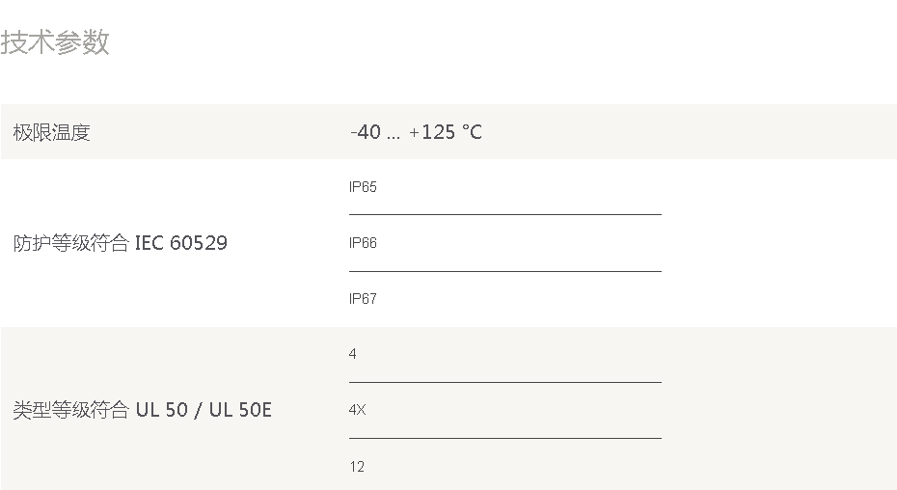Image resolution: width=897 pixels, height=490 pixels.
Task: Click the 技术参数 section heading
Action: click(55, 42)
